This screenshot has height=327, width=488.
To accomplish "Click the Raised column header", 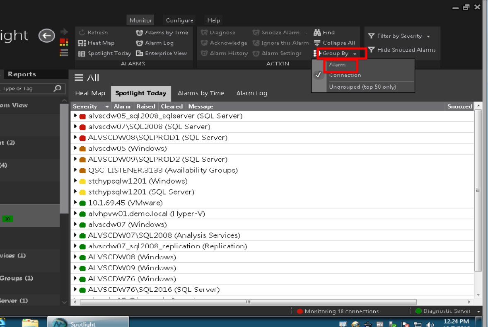I will coord(146,107).
